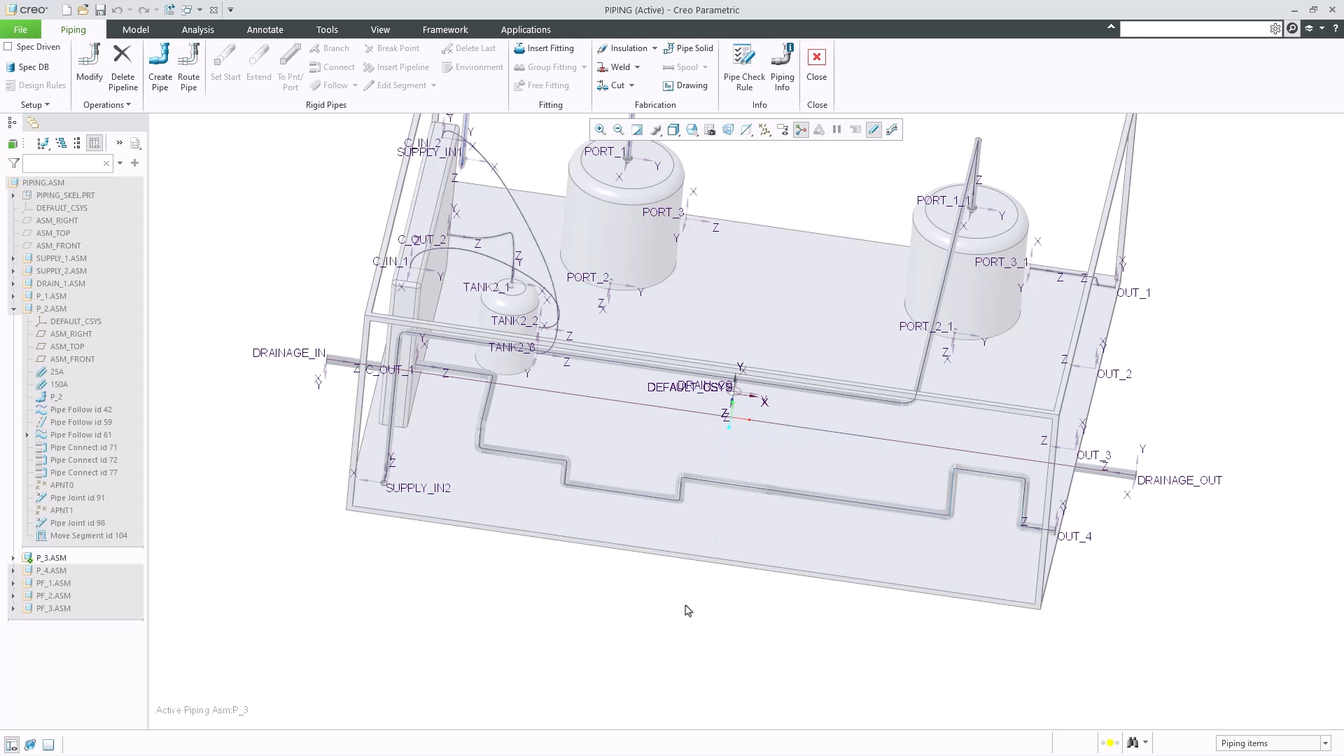Viewport: 1344px width, 756px height.
Task: Open the Drawing fabrication tool
Action: (685, 85)
